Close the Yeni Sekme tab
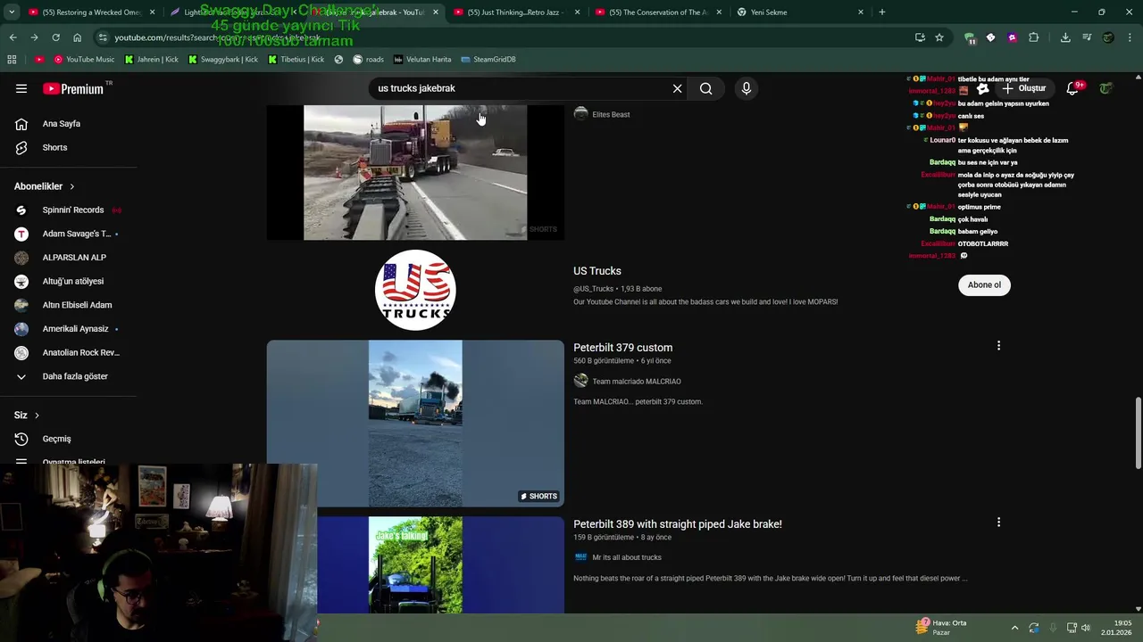 [x=861, y=12]
